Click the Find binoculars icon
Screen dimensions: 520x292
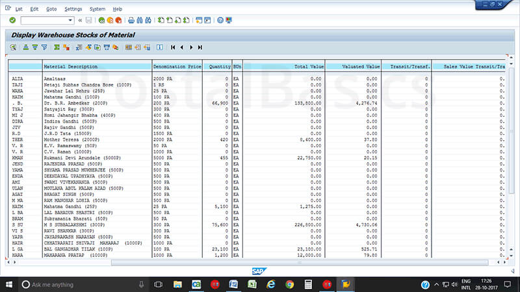pos(140,20)
